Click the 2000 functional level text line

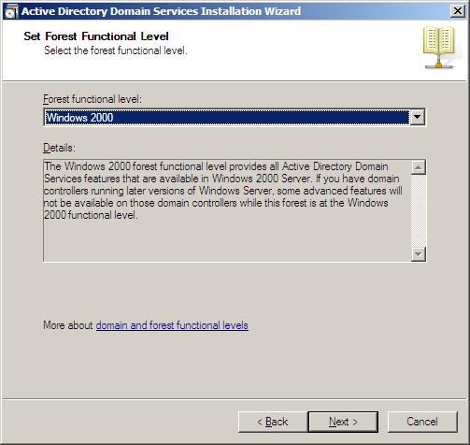[91, 215]
